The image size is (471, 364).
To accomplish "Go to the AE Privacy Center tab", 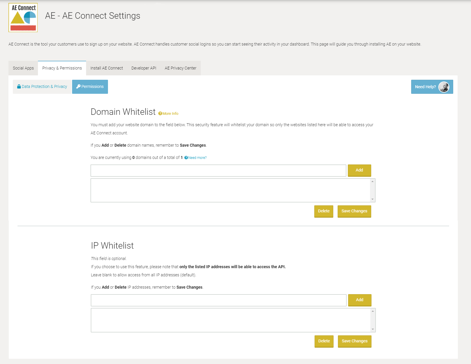I will (x=180, y=68).
